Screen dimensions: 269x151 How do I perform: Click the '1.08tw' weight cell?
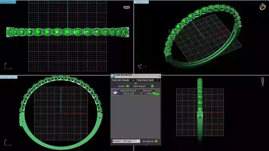(x=148, y=93)
